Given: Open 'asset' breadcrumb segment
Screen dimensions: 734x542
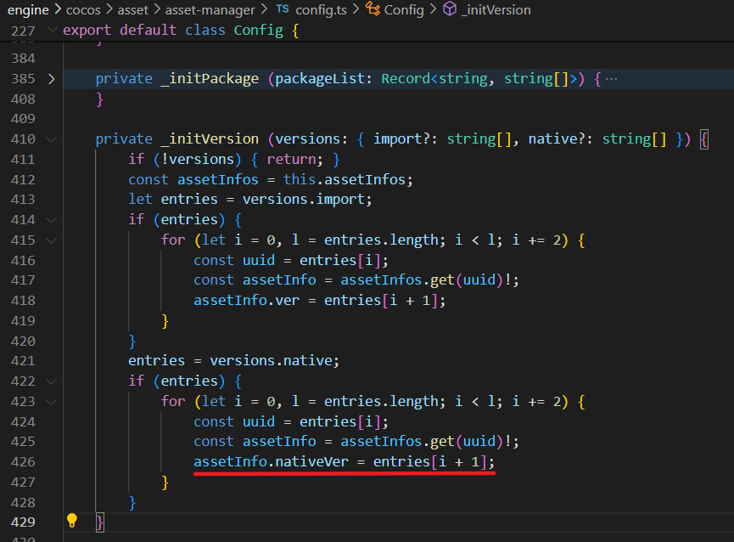Looking at the screenshot, I should click(132, 10).
